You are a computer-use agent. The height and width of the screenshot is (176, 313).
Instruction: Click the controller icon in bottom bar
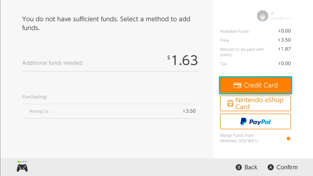(x=22, y=168)
